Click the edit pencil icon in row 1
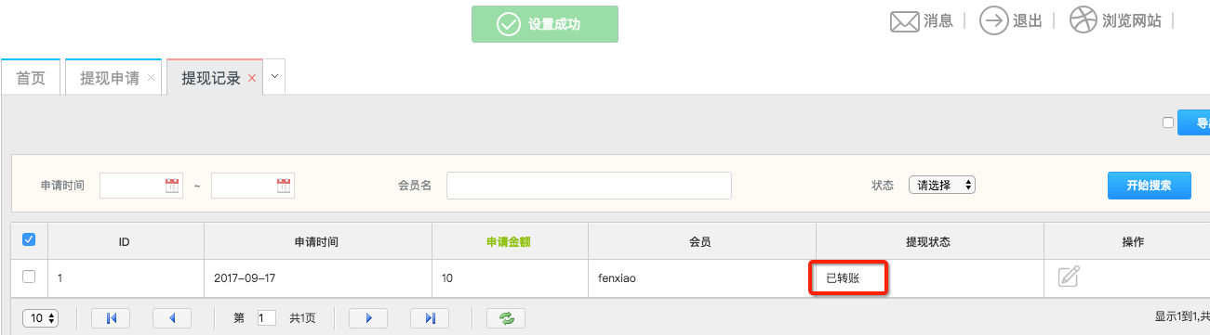1210x335 pixels. [1069, 277]
